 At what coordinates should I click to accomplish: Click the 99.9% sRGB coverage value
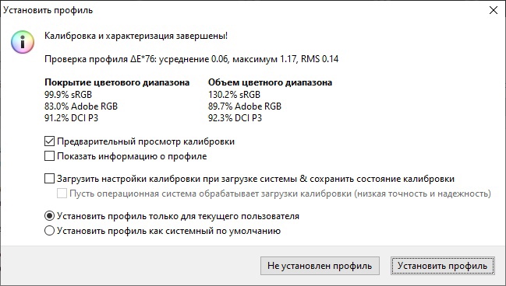pos(68,95)
